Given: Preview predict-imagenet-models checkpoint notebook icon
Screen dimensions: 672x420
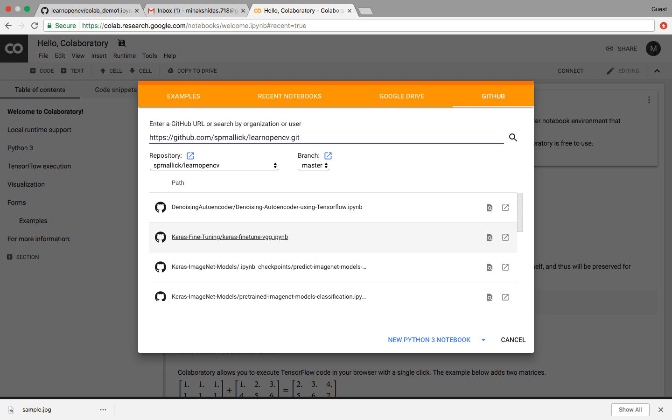Looking at the screenshot, I should click(x=490, y=267).
